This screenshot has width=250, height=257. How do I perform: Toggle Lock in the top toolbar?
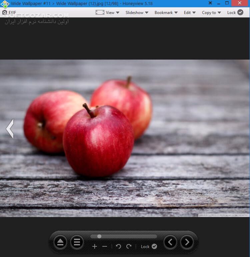pos(235,13)
